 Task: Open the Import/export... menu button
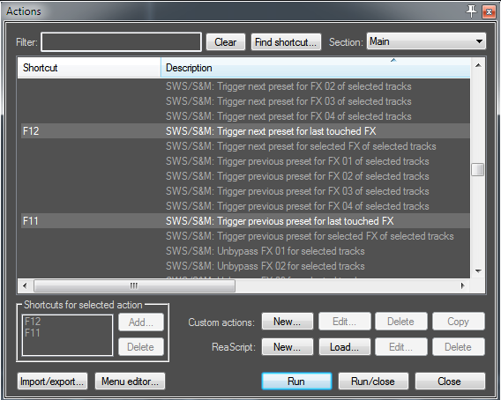[x=52, y=381]
